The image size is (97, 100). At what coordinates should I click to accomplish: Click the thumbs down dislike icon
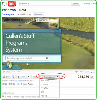13,77
